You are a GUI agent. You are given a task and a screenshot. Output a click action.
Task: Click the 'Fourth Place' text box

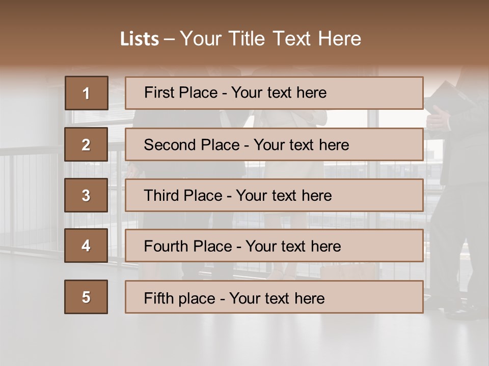tap(274, 246)
